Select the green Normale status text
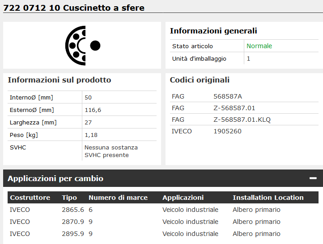This screenshot has width=323, height=244. tap(259, 46)
